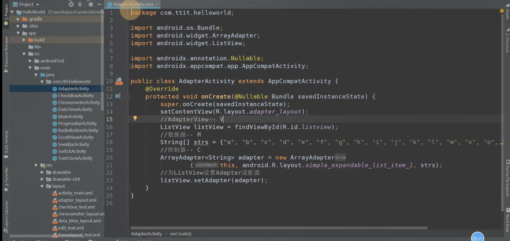Collapse the com.ttit.helloworld package
Viewport: 510px width, 241px height.
(x=42, y=81)
